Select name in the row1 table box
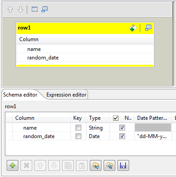Screen dimensions: 176x177 [85, 49]
